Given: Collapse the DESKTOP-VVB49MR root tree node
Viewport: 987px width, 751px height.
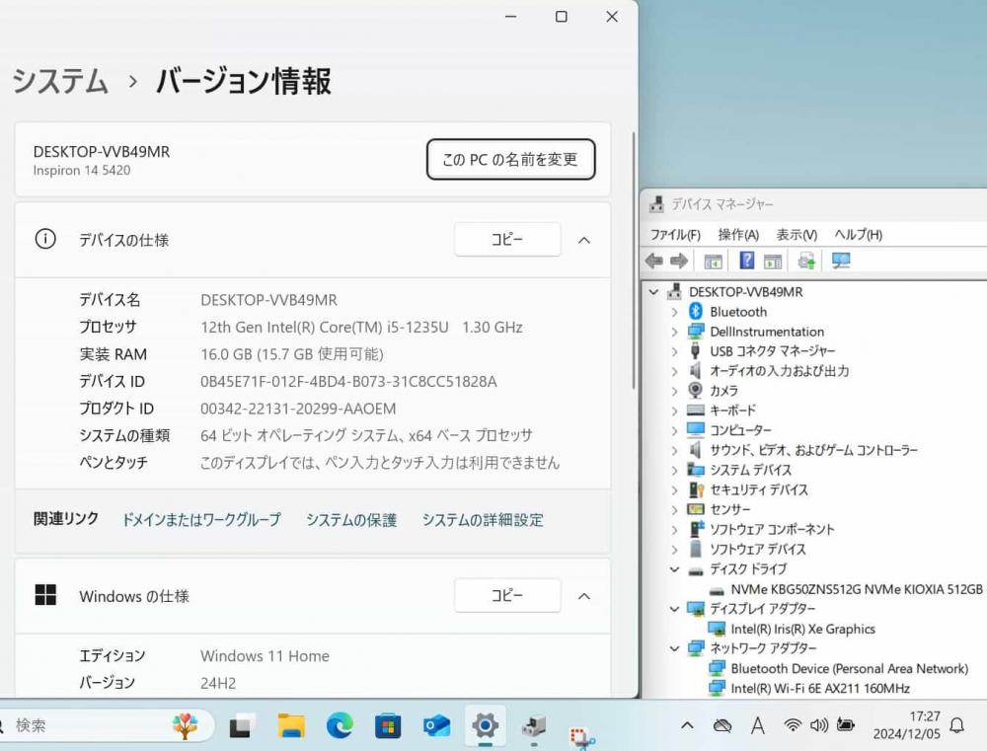Looking at the screenshot, I should [x=654, y=291].
